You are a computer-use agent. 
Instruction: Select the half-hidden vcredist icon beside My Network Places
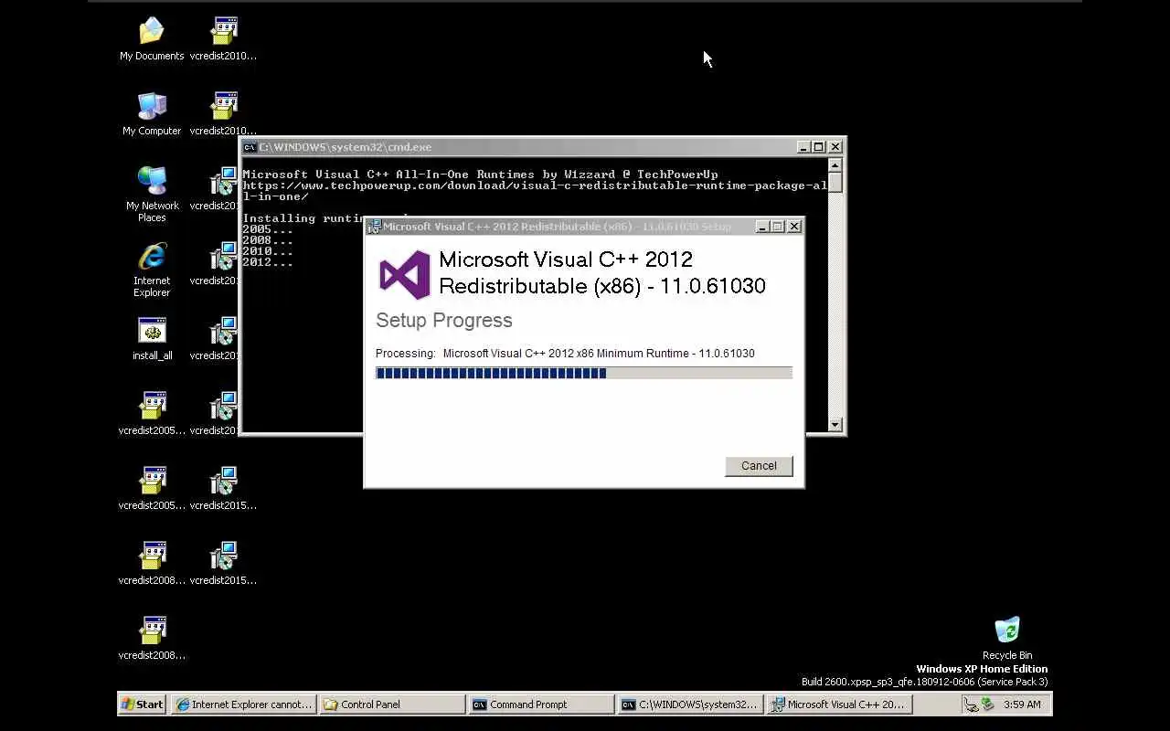point(216,188)
